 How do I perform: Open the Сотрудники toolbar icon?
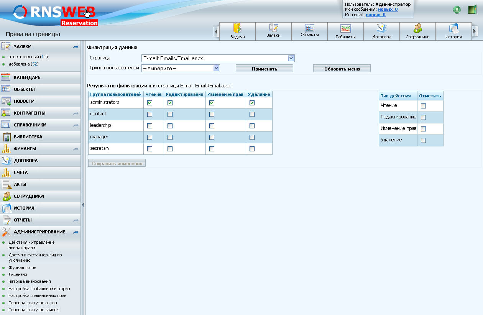[x=417, y=31]
